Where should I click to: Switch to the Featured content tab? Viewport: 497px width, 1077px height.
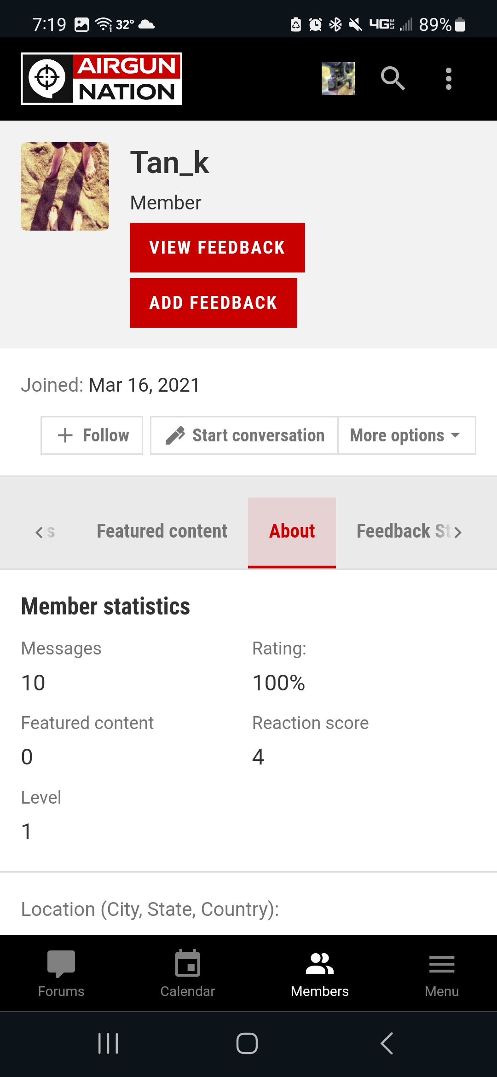pyautogui.click(x=162, y=531)
